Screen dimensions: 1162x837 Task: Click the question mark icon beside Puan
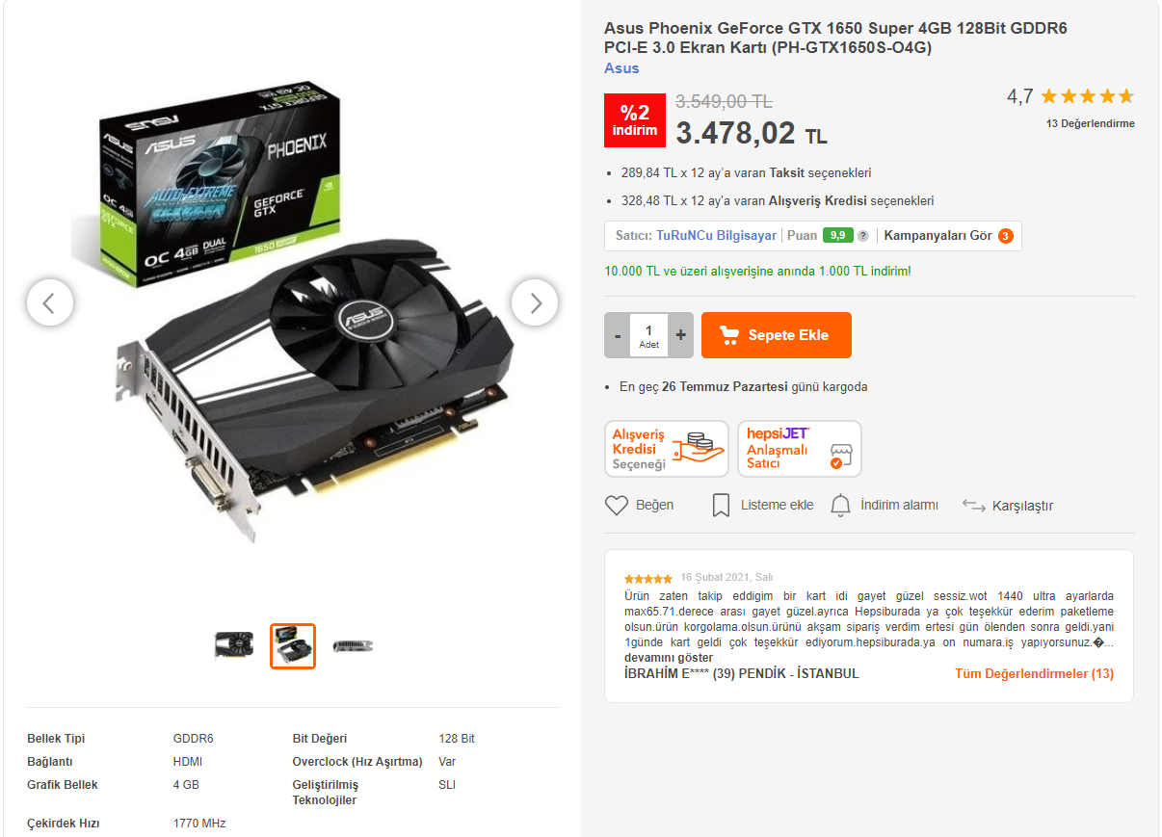coord(863,236)
